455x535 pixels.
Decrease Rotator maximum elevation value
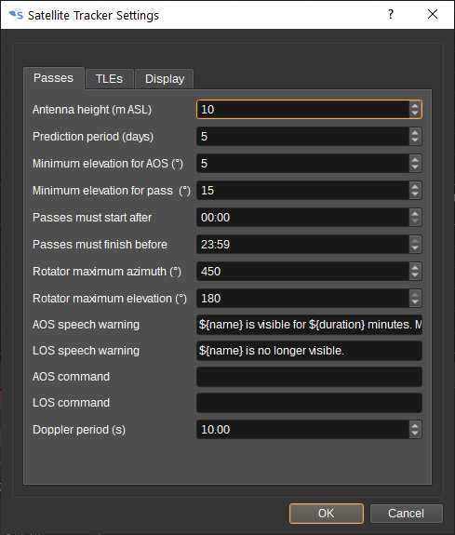[415, 302]
